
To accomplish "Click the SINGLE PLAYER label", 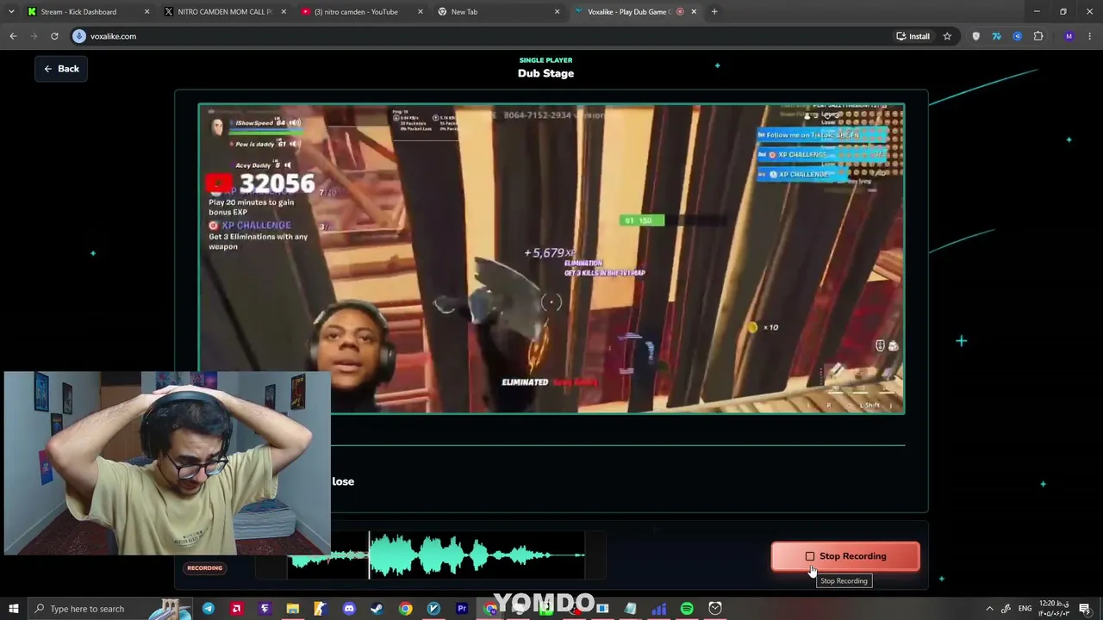I will tap(545, 60).
